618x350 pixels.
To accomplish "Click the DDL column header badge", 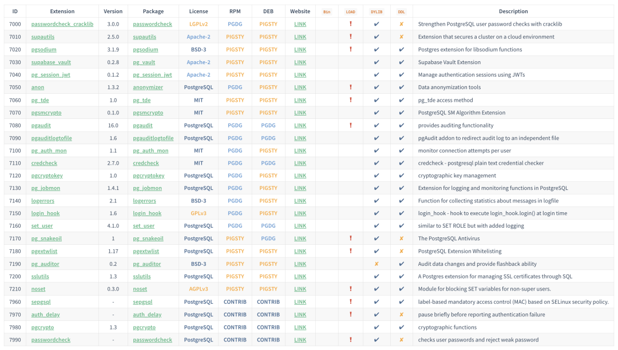I will (401, 12).
